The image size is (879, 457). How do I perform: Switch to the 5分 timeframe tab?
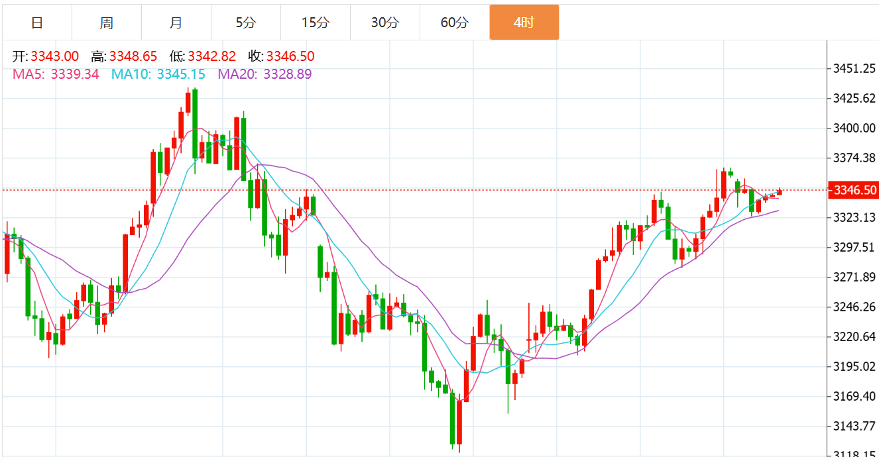coord(245,23)
